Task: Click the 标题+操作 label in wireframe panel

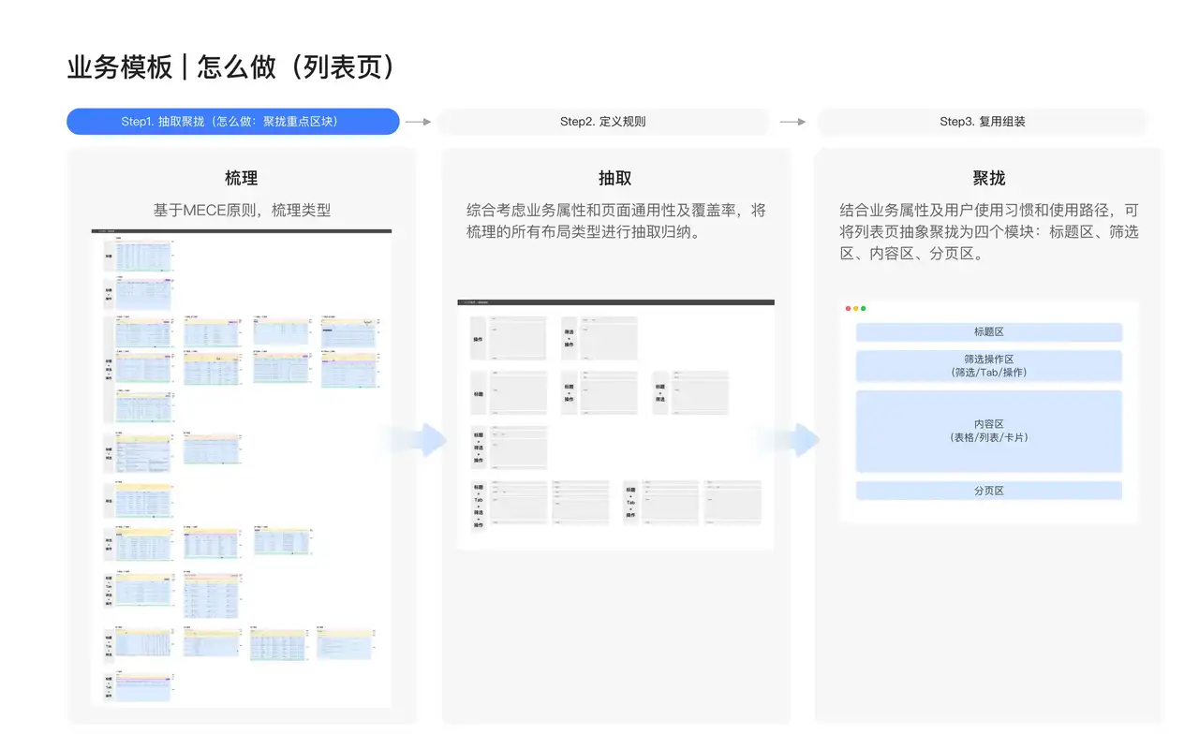Action: click(570, 393)
